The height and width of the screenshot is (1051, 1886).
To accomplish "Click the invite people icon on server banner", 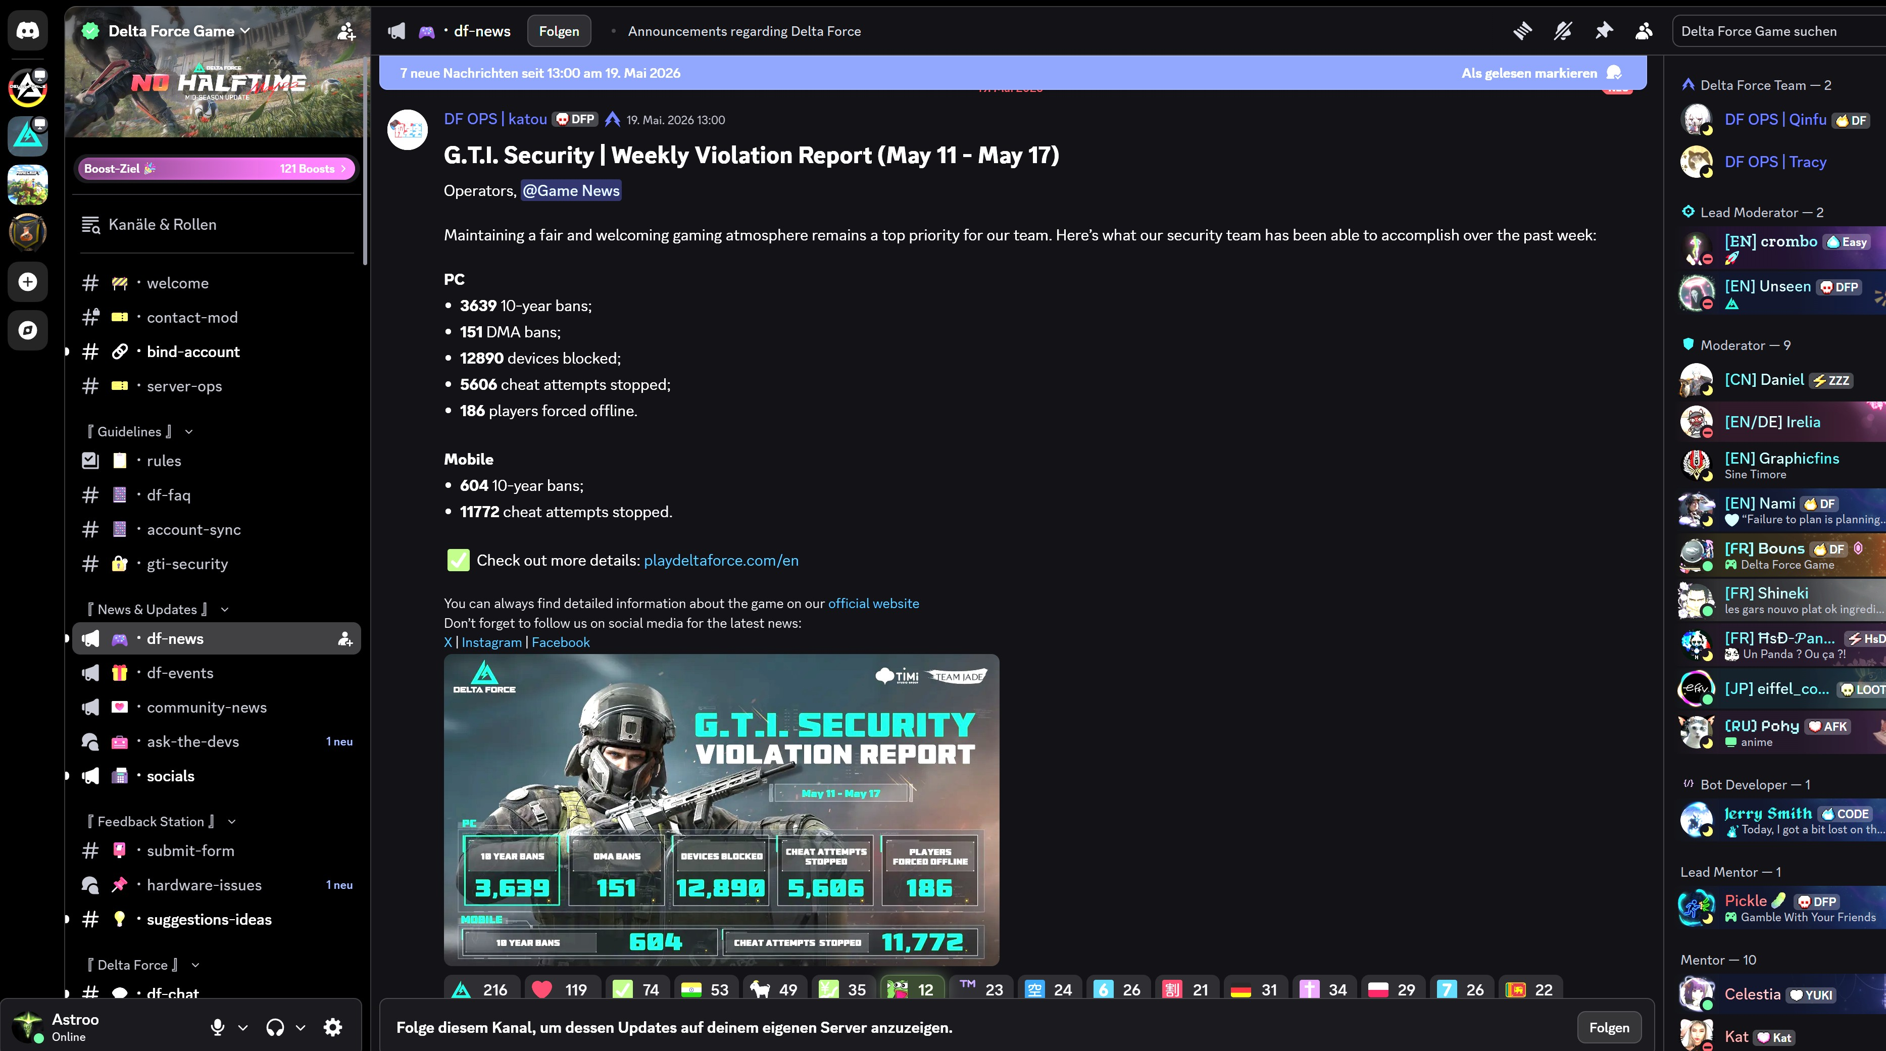I will 345,31.
